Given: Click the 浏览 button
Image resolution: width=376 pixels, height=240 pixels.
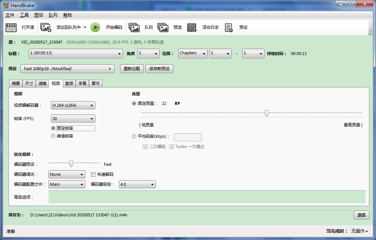Looking at the screenshot, I should [361, 215].
